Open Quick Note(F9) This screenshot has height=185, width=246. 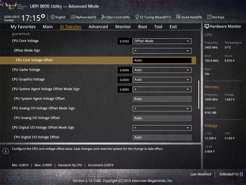[189, 17]
